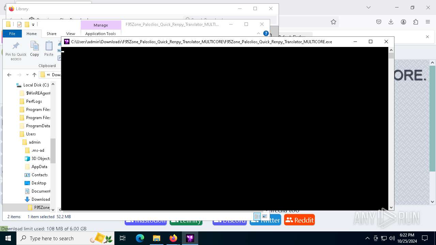Click the Properties checkmark icon in Explorer title bar
436x245 pixels.
point(19,24)
